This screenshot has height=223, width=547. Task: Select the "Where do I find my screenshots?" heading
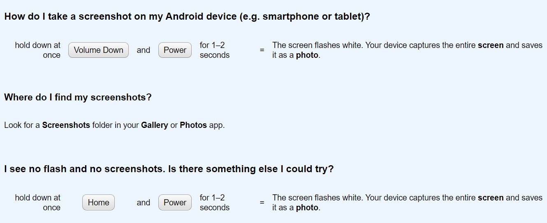[x=78, y=97]
